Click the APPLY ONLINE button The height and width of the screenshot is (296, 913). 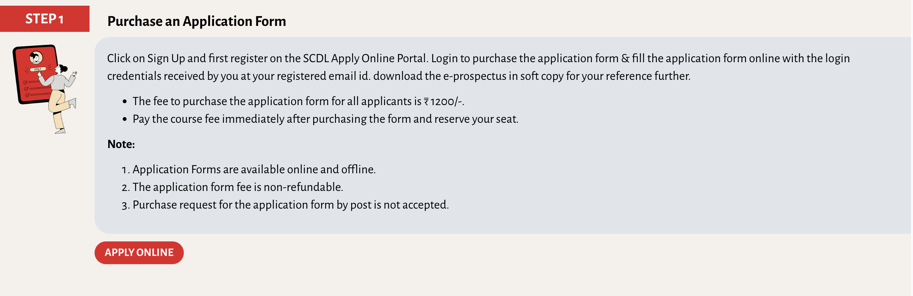pos(139,252)
